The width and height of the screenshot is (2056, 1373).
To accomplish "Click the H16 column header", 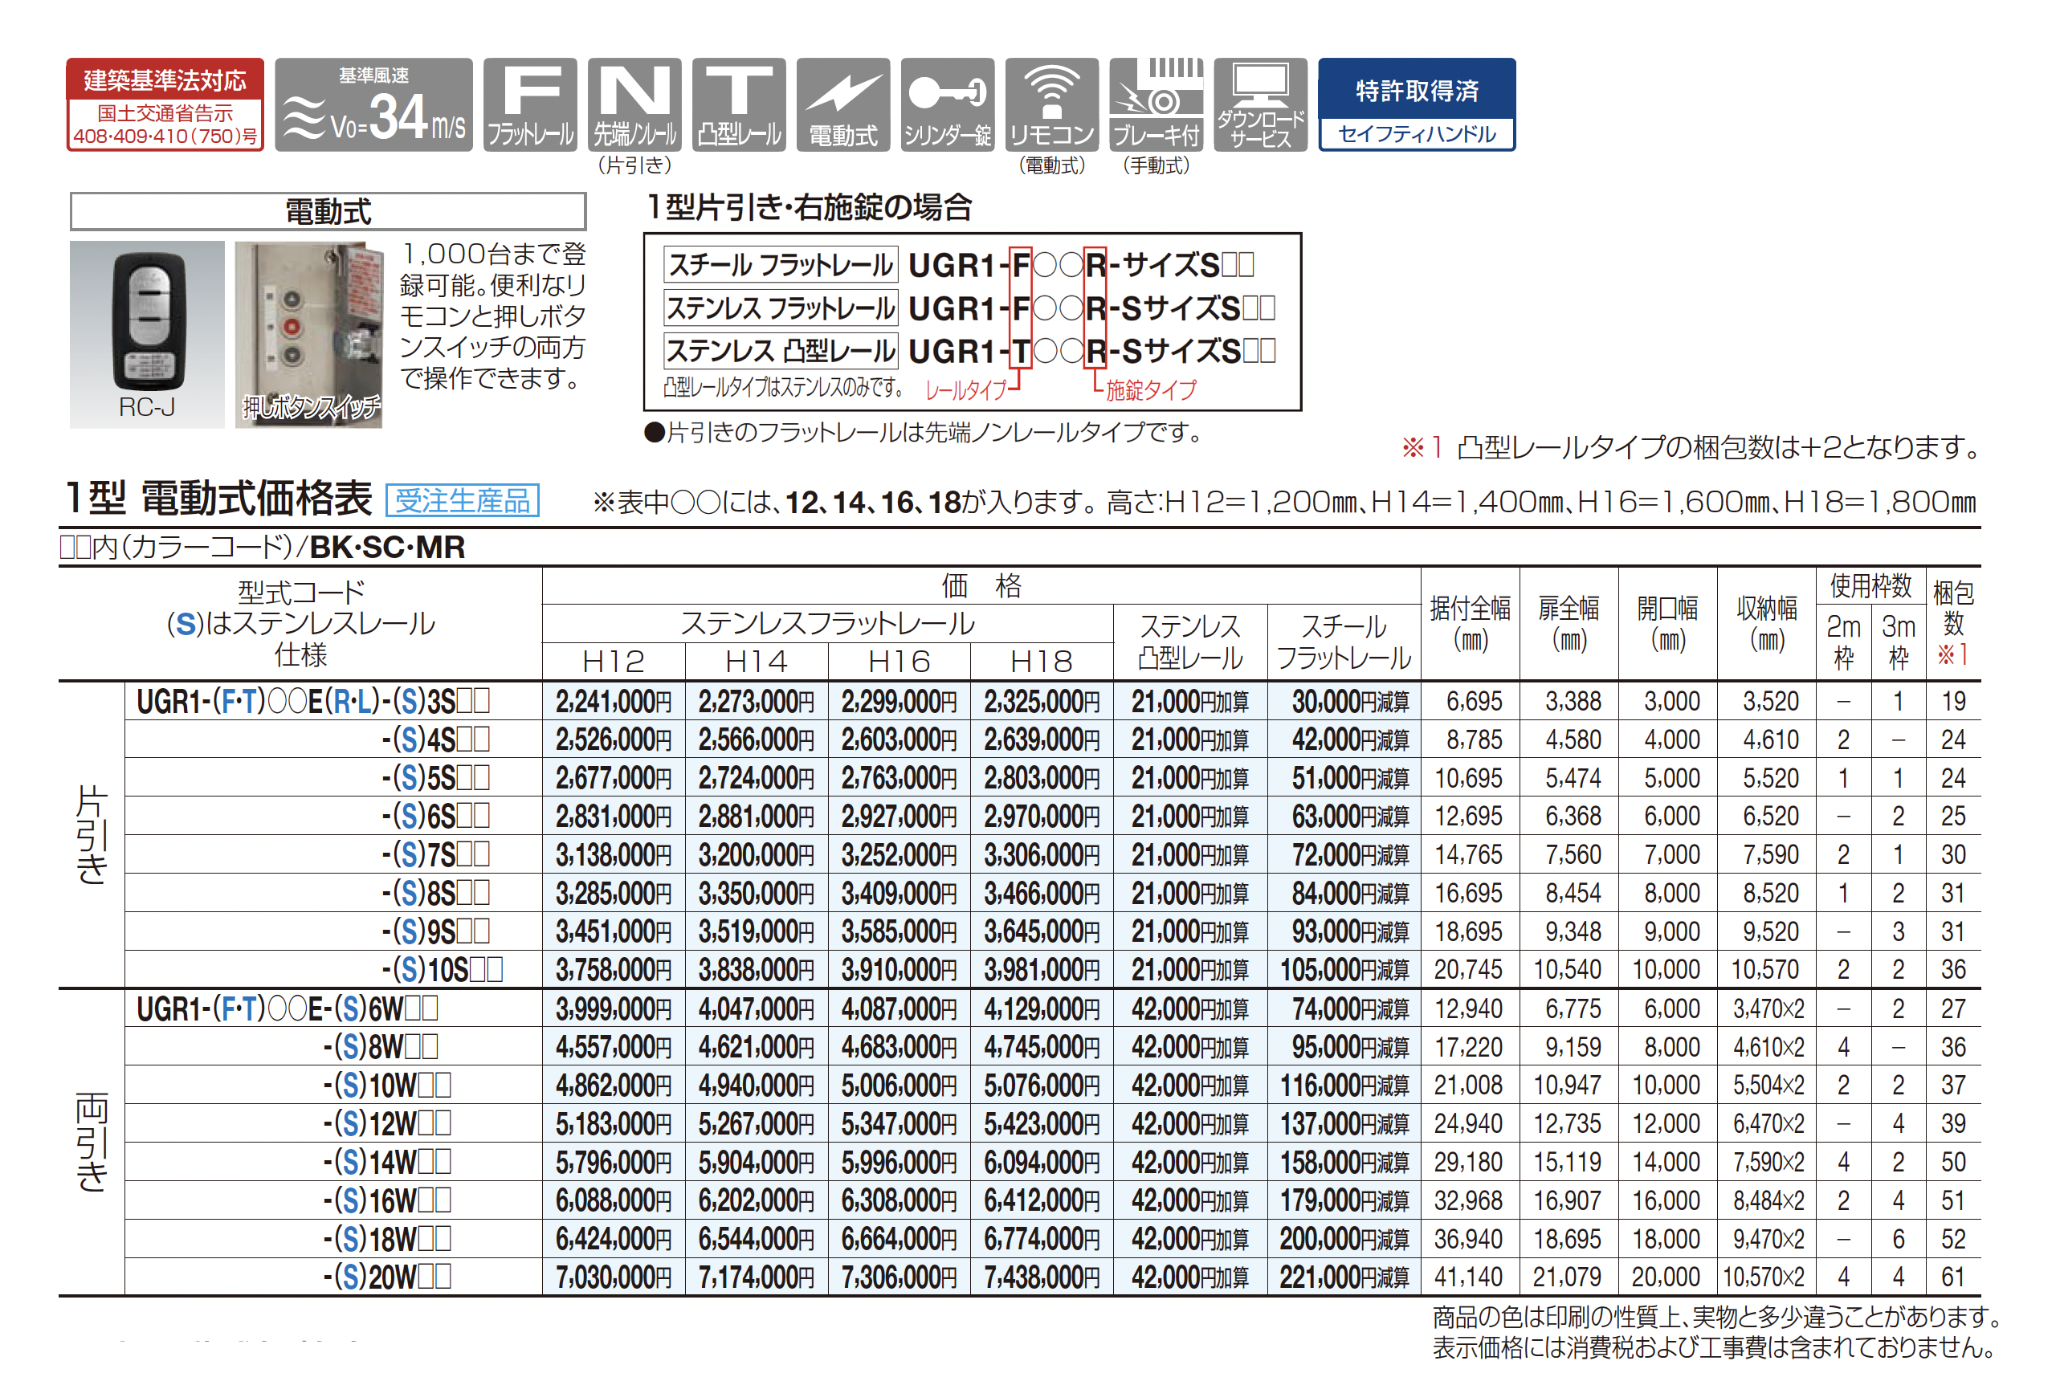I will [x=899, y=661].
